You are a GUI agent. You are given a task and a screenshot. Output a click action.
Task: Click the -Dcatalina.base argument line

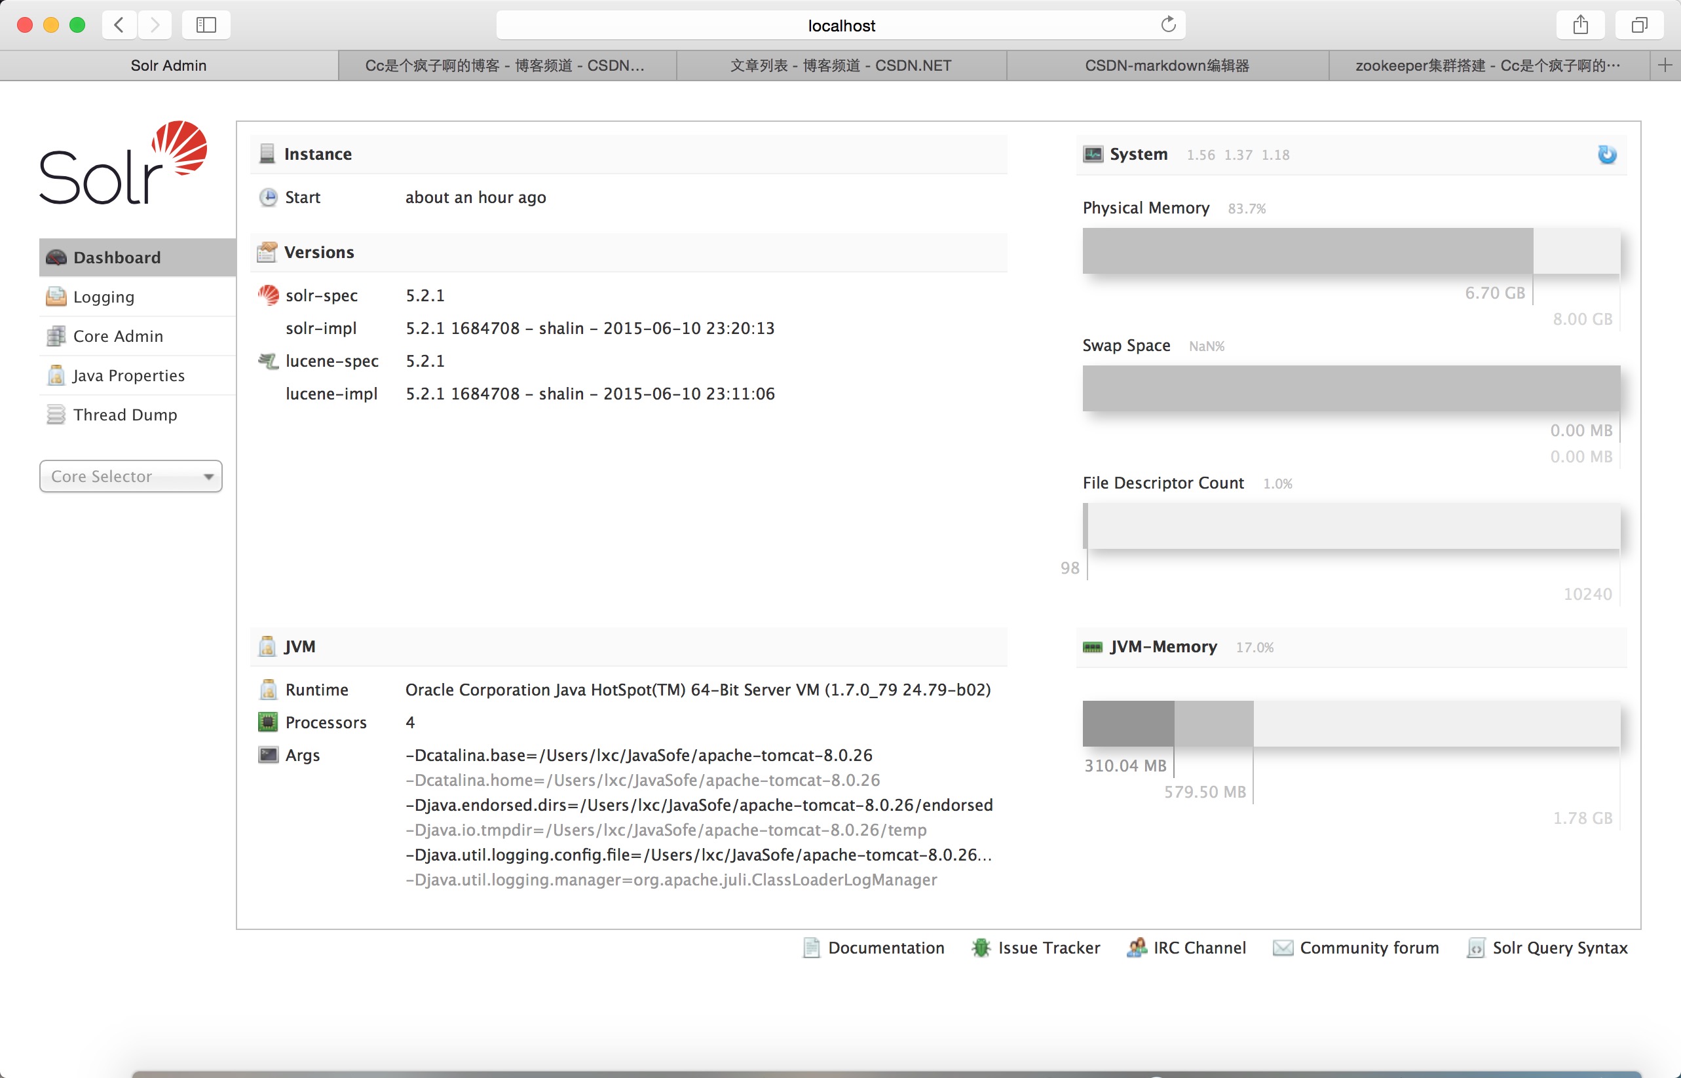[639, 755]
